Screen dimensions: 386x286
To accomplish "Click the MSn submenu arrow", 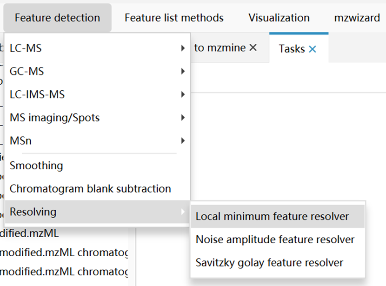I will pos(183,140).
